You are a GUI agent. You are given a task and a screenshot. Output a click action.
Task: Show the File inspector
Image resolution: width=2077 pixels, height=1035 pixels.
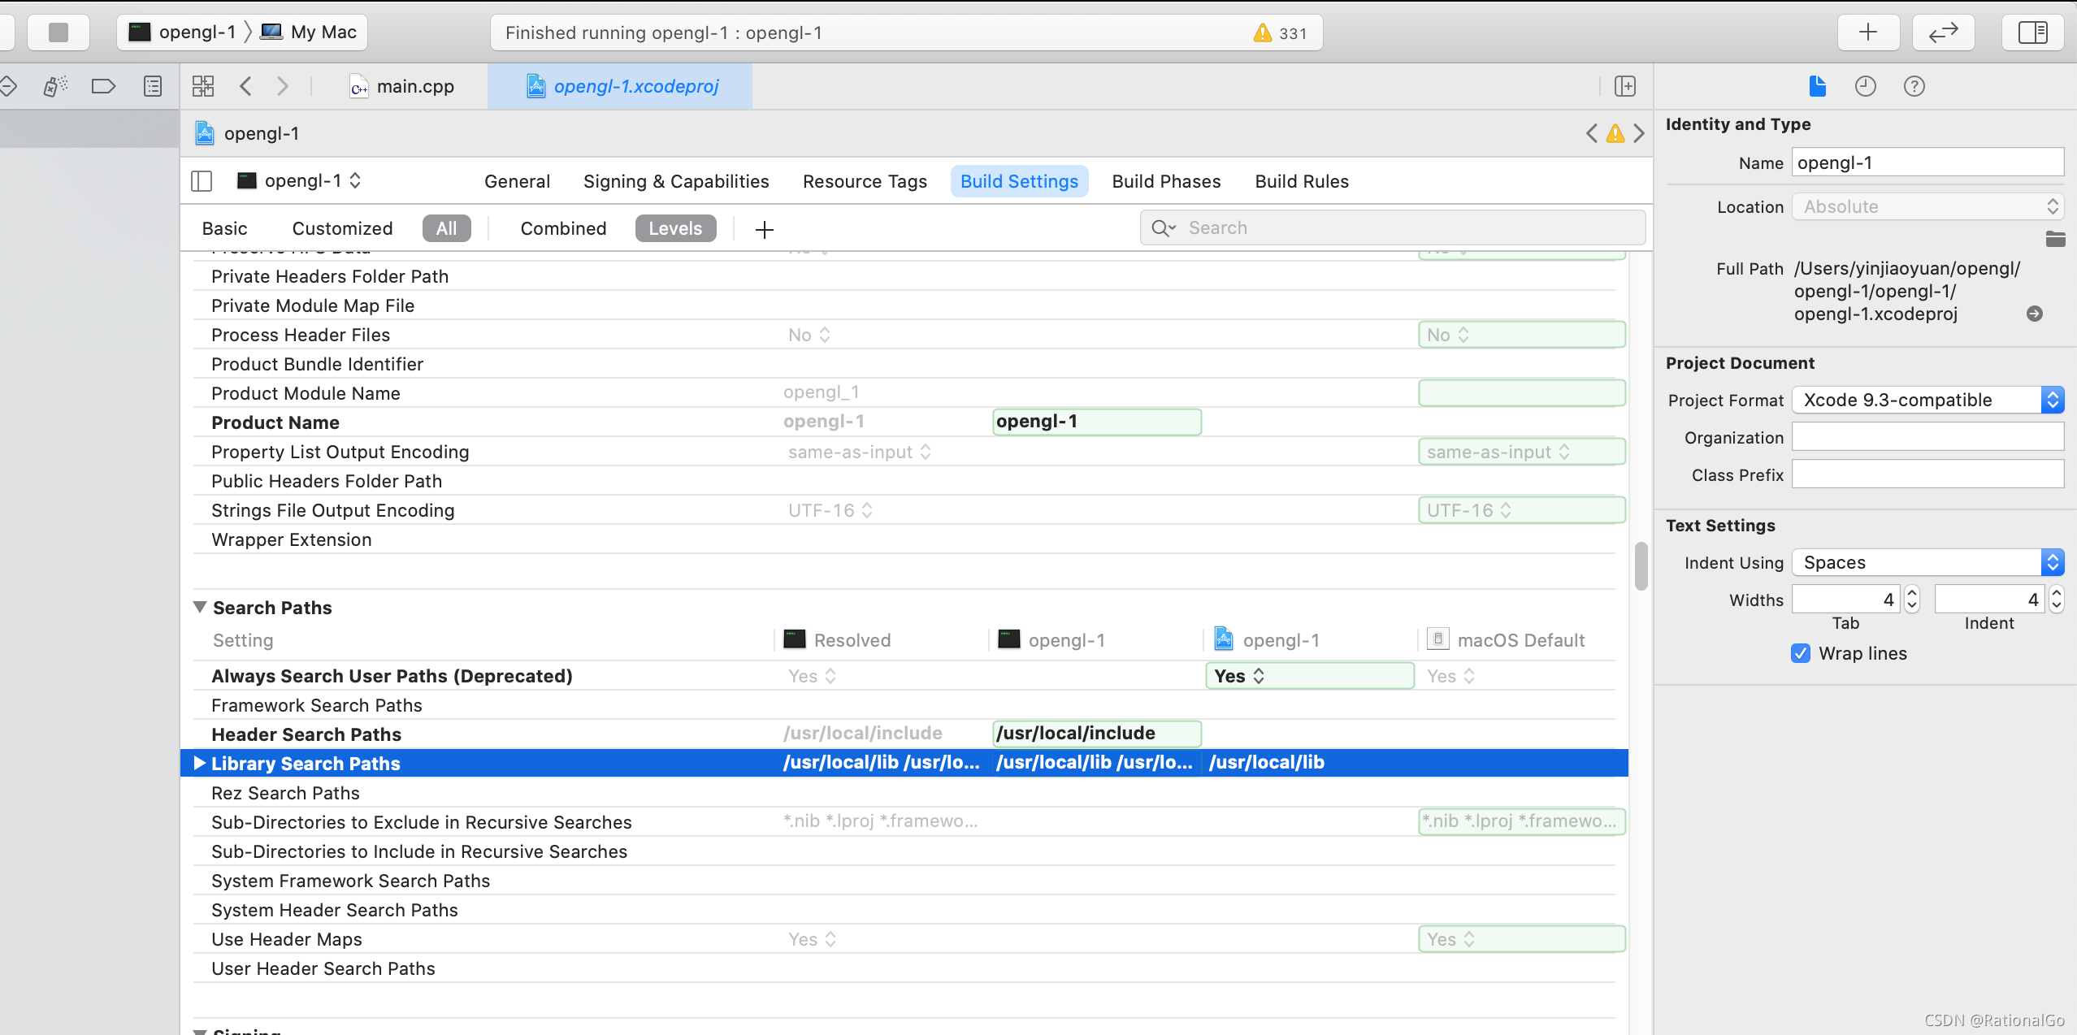(x=1817, y=86)
